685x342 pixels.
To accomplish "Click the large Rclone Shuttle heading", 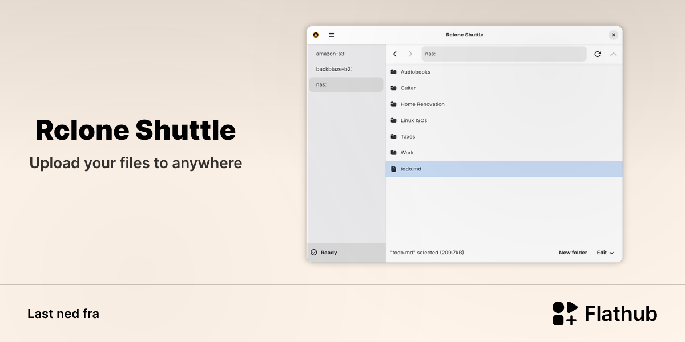I will pos(136,130).
